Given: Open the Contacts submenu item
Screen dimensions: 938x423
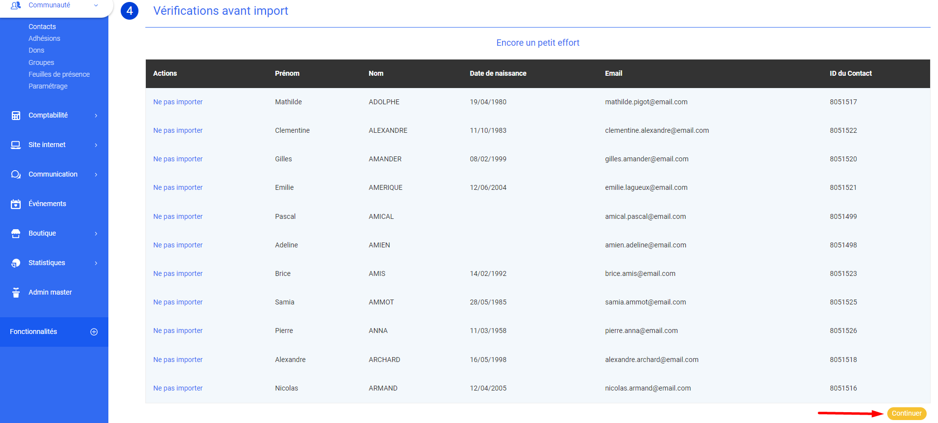Looking at the screenshot, I should coord(42,27).
